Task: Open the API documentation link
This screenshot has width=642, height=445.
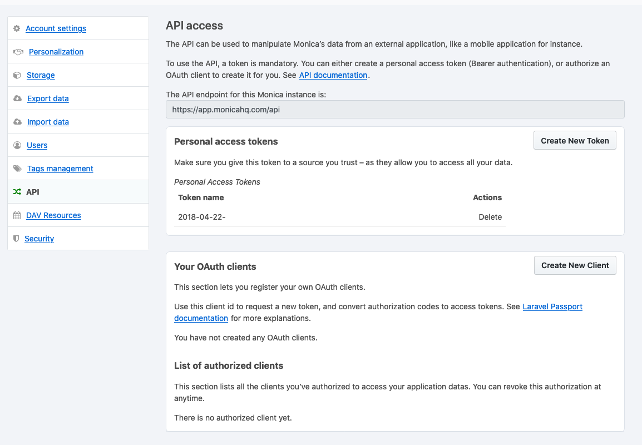Action: click(333, 75)
